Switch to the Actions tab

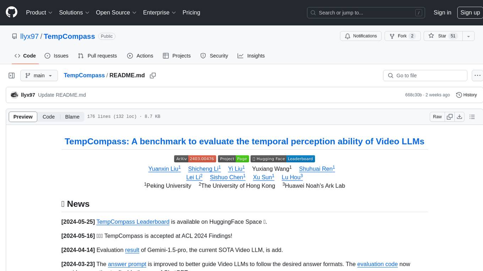(140, 56)
